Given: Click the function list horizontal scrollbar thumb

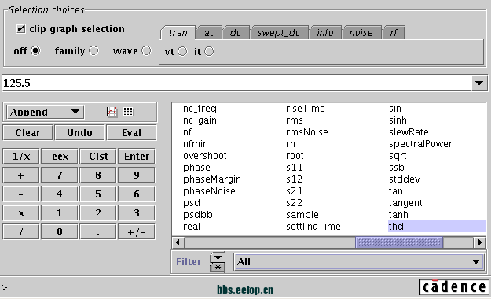Looking at the screenshot, I should [x=399, y=242].
